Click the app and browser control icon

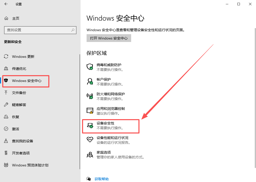[90, 111]
